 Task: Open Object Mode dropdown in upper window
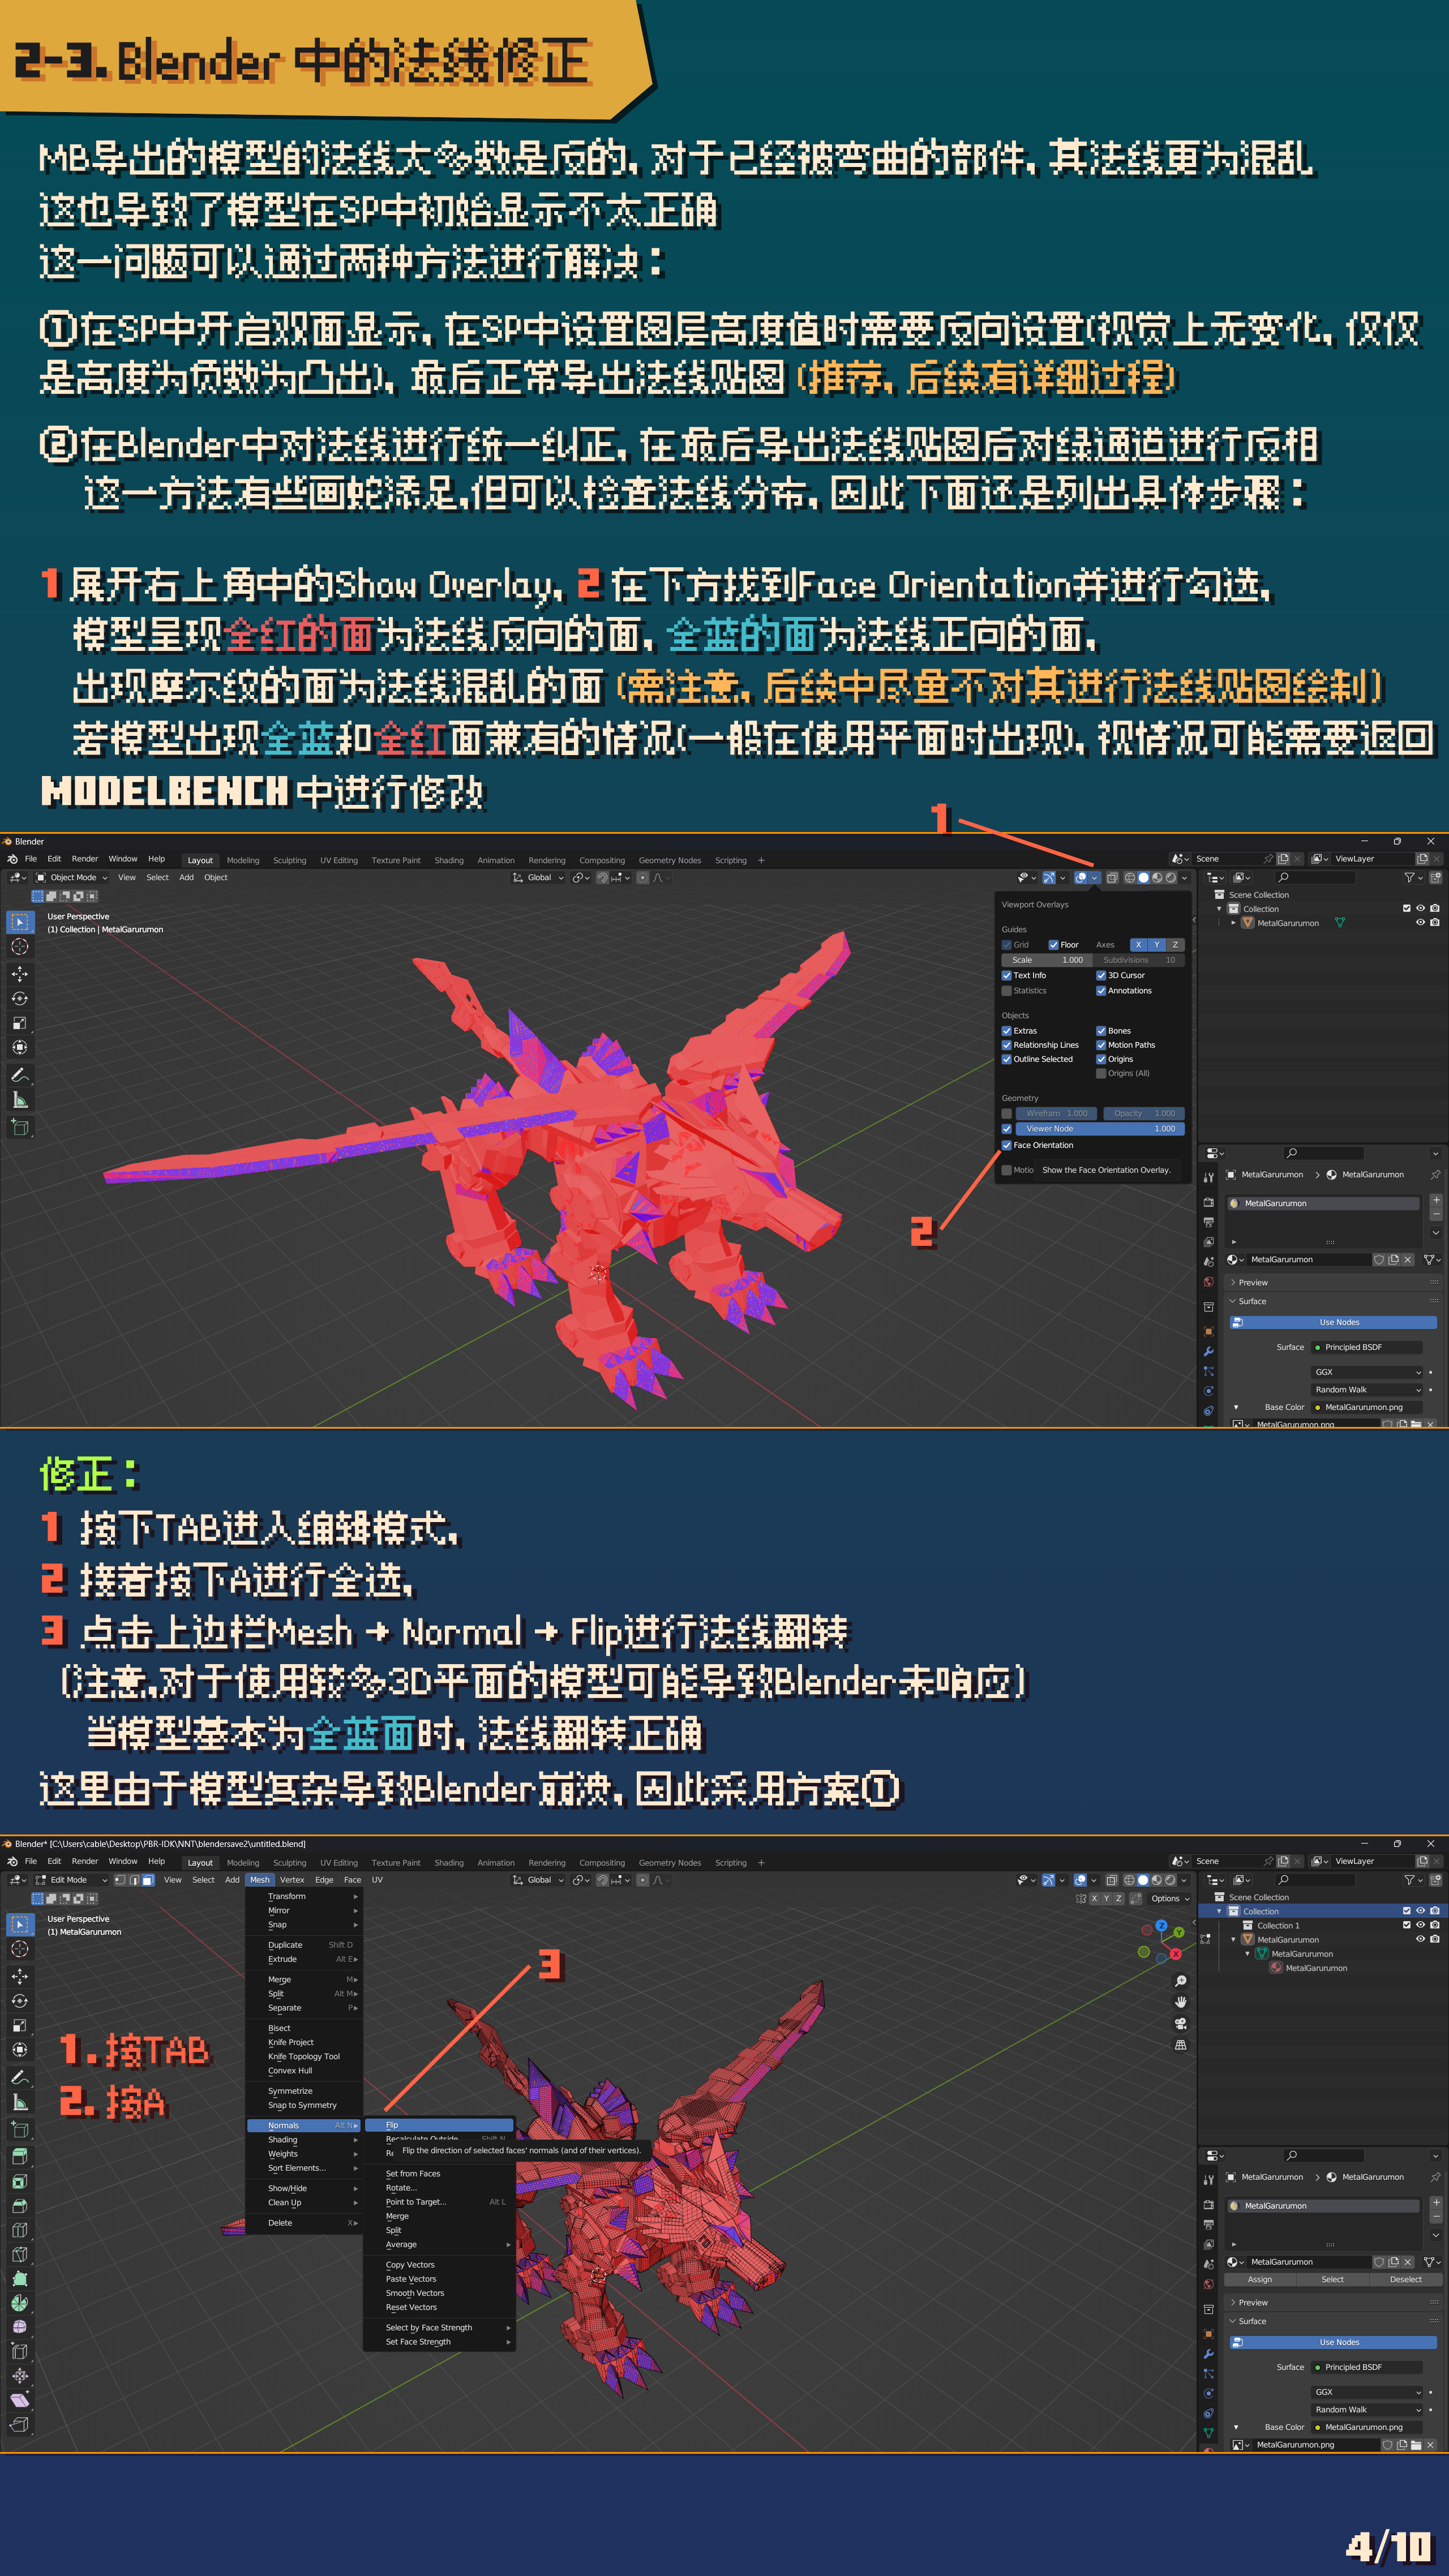[72, 878]
